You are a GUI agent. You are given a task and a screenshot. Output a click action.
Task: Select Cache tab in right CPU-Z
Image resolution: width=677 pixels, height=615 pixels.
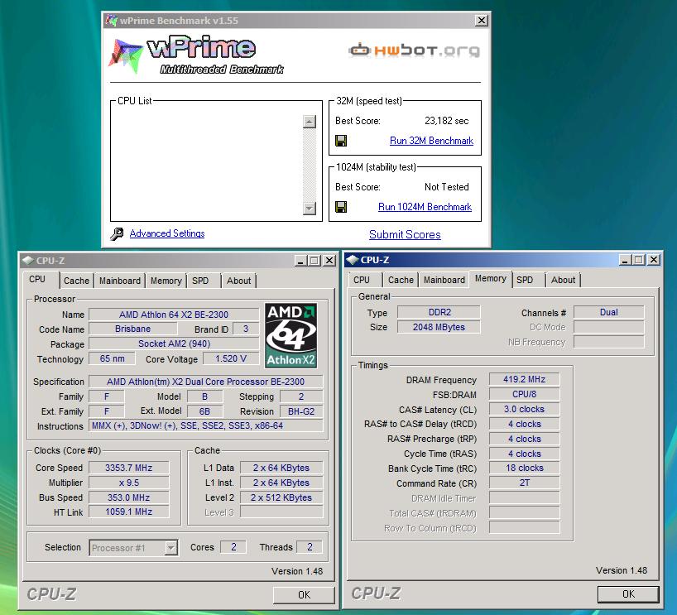coord(401,280)
